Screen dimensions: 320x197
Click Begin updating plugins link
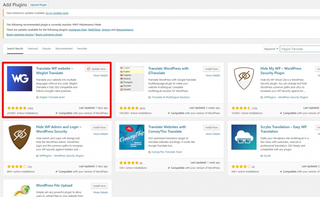pos(20,35)
